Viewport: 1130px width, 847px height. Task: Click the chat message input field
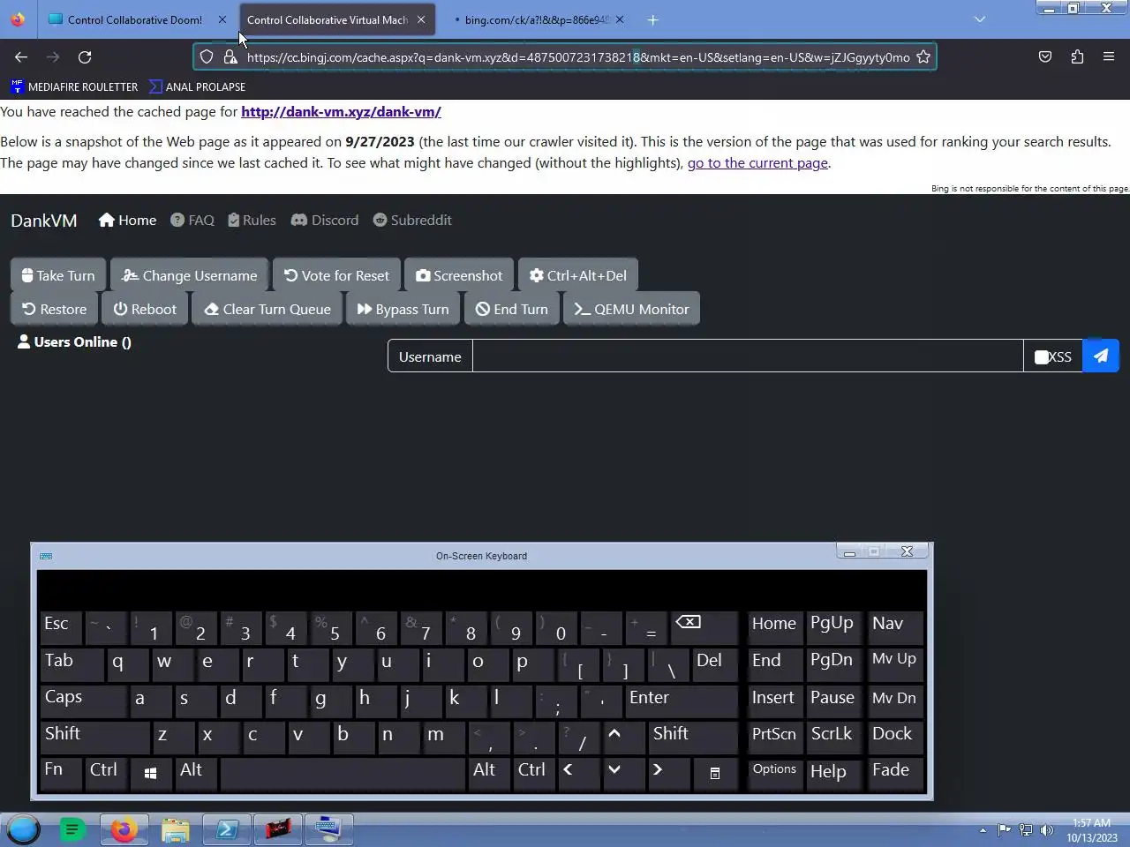(748, 356)
